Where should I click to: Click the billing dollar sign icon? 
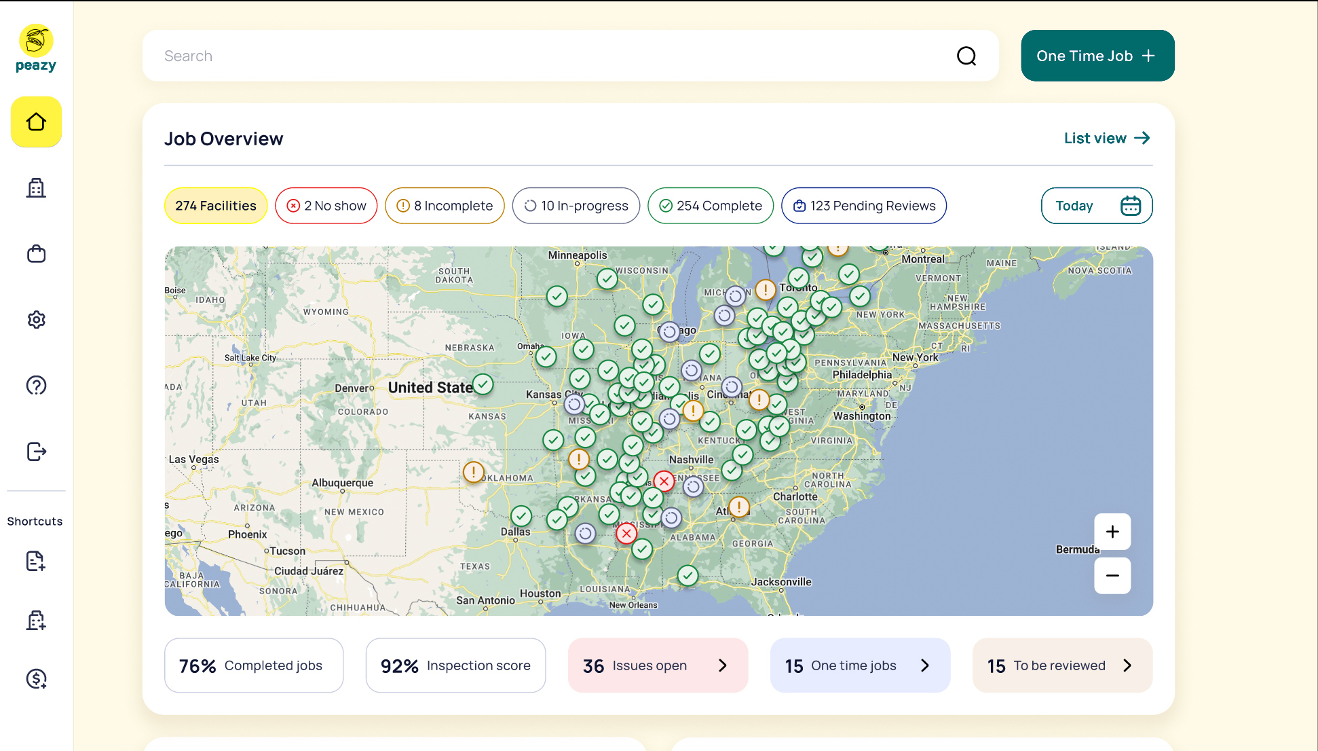click(x=36, y=678)
